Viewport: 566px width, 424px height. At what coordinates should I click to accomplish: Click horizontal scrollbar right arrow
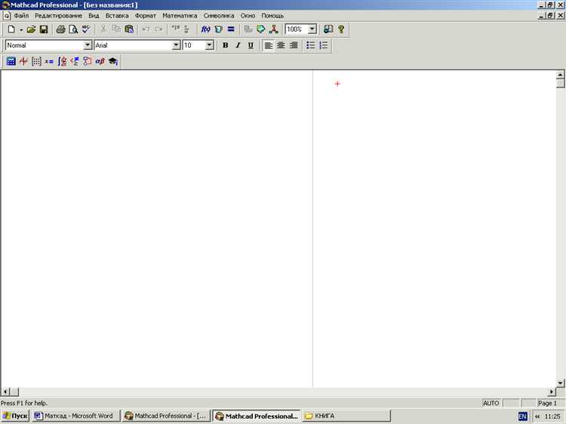click(551, 392)
